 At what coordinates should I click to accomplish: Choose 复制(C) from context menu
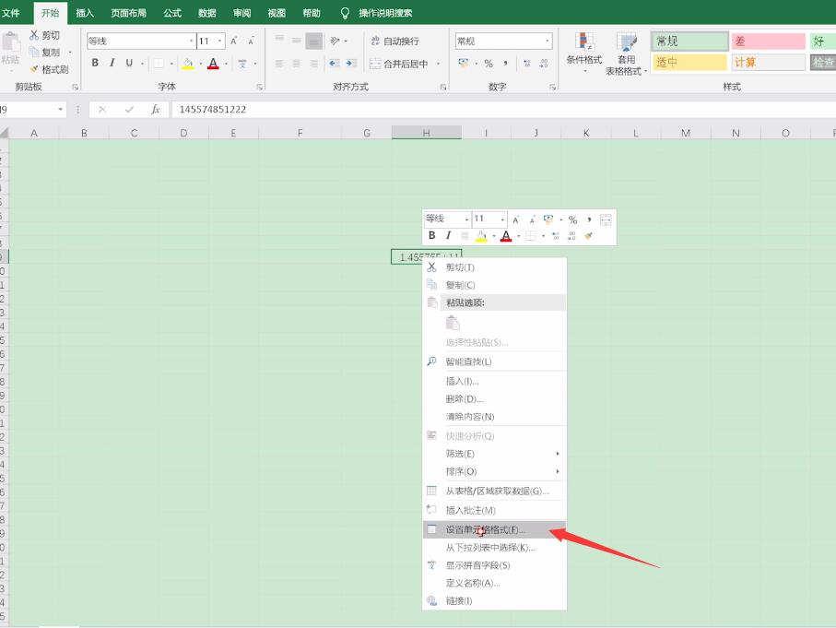[494, 285]
